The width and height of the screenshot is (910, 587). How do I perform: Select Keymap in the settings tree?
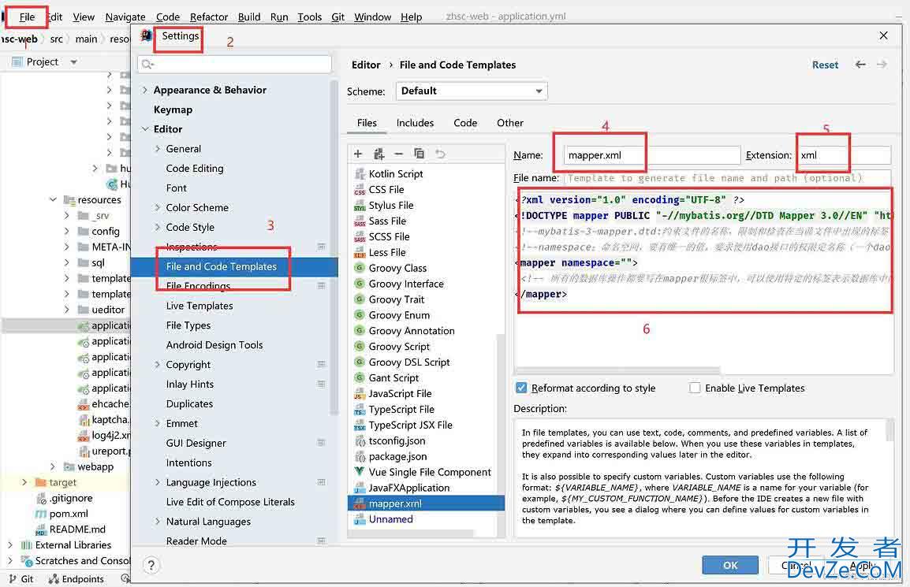173,110
